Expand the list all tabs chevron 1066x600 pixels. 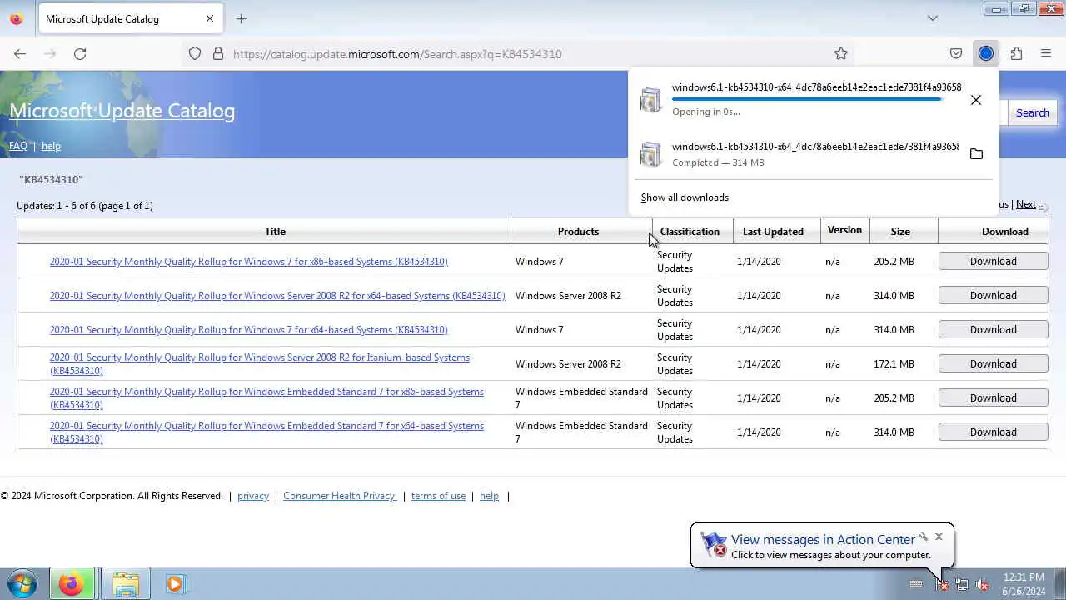(933, 18)
